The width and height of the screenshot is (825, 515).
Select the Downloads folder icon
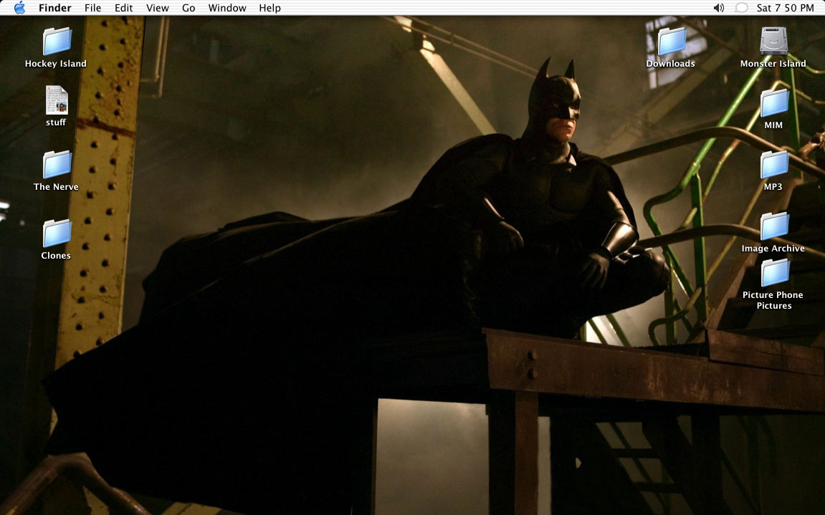[x=672, y=41]
